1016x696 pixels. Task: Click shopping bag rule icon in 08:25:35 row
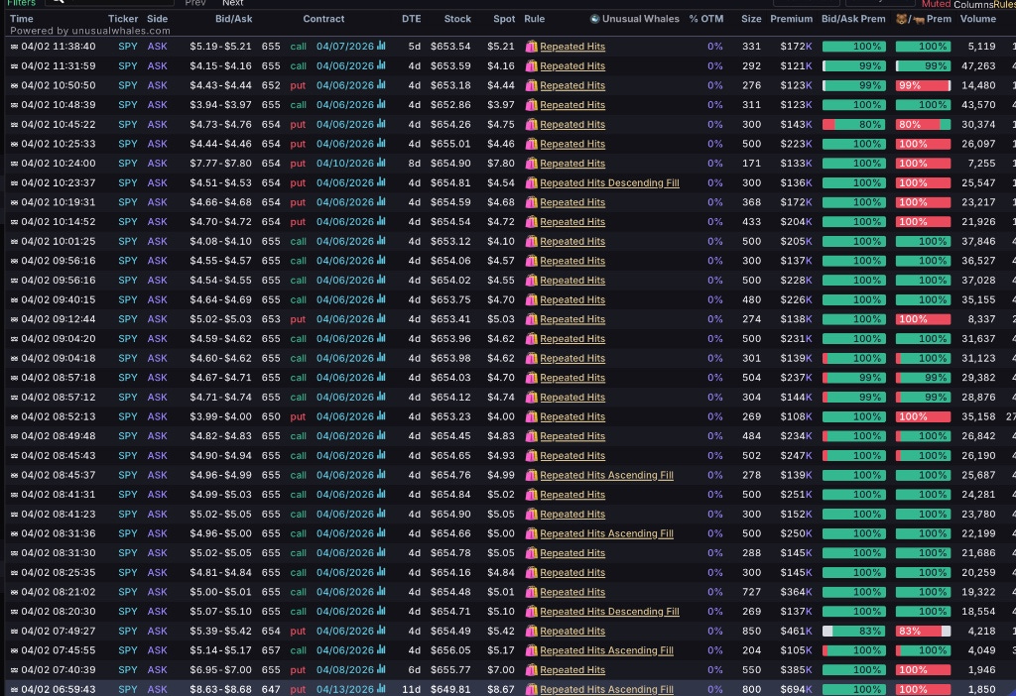[532, 572]
